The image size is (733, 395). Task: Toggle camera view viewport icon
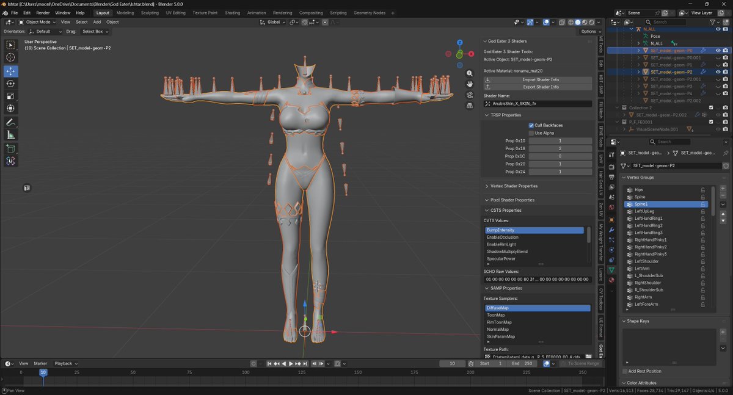tap(470, 95)
